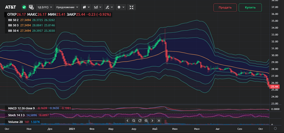Click the collapse fullscreen arrows icon
The width and height of the screenshot is (284, 133).
coord(132,7)
